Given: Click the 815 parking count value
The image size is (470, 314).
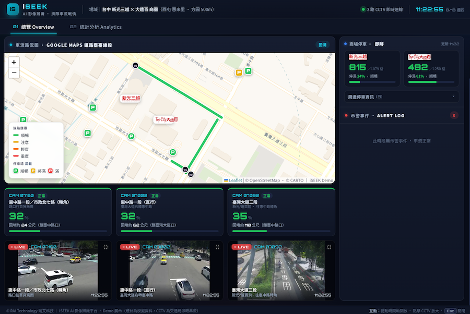Looking at the screenshot, I should [357, 67].
